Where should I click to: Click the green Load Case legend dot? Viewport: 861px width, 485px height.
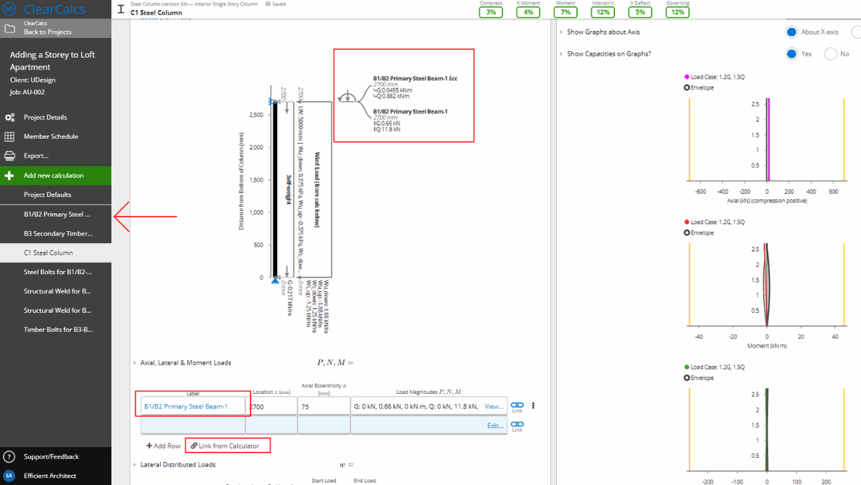click(687, 367)
